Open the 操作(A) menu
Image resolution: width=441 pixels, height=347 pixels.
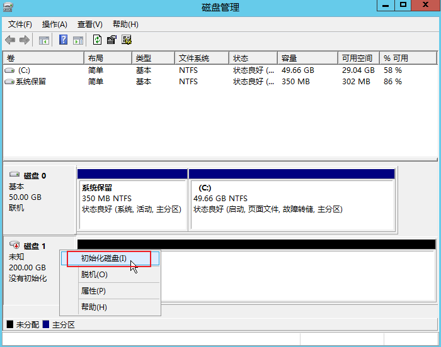coord(54,25)
